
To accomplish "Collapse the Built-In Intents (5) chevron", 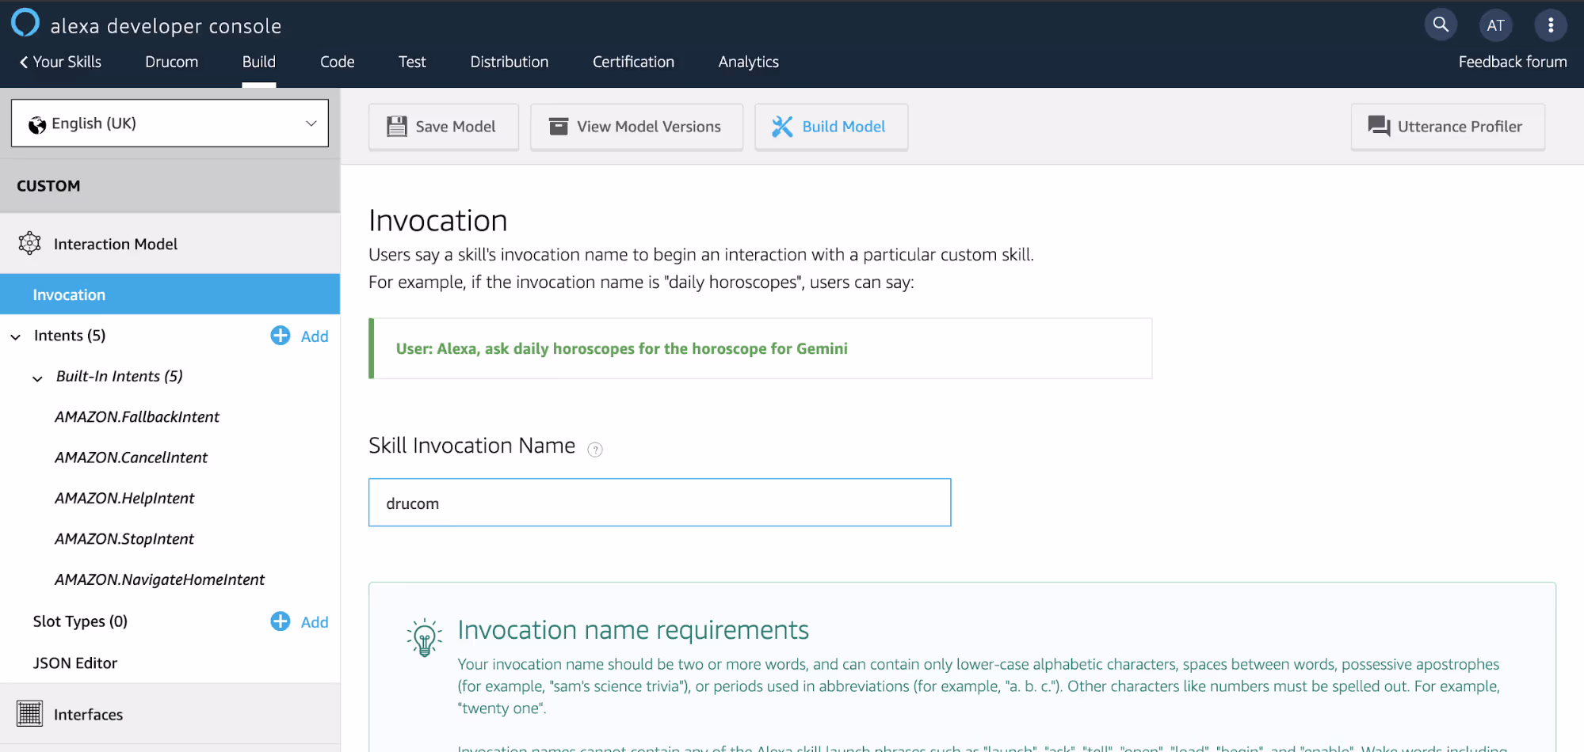I will click(x=37, y=378).
